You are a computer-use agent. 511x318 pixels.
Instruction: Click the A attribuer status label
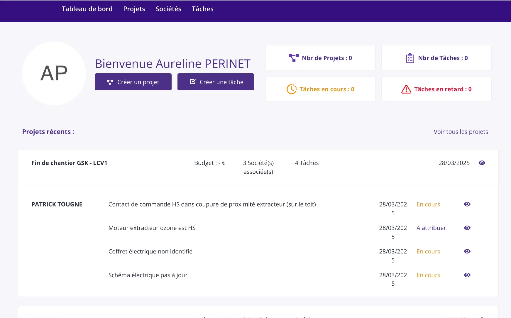coord(431,228)
